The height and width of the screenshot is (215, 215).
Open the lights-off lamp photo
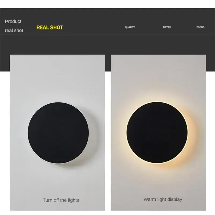pyautogui.click(x=58, y=132)
